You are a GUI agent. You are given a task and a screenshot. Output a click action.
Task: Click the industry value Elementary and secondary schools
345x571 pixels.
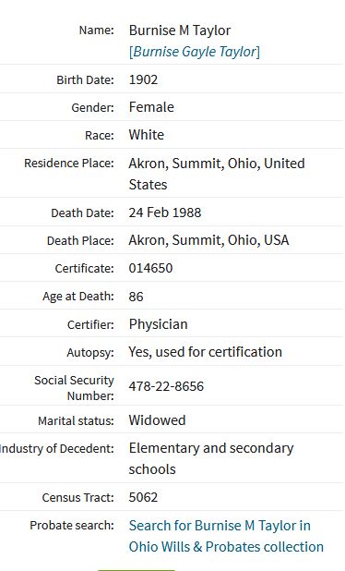click(211, 458)
